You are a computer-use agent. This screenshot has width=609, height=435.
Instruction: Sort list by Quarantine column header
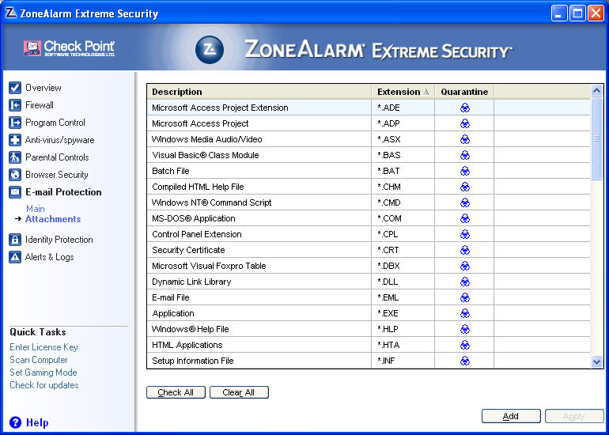(464, 92)
